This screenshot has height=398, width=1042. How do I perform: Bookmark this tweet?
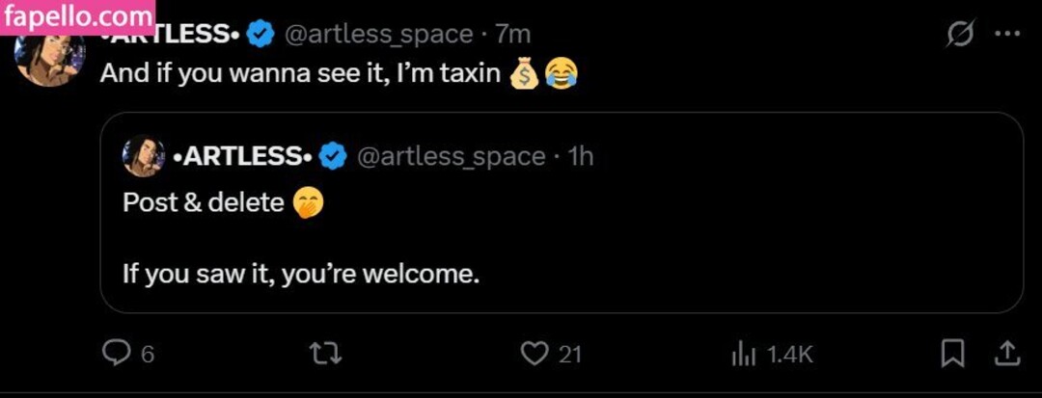(952, 354)
